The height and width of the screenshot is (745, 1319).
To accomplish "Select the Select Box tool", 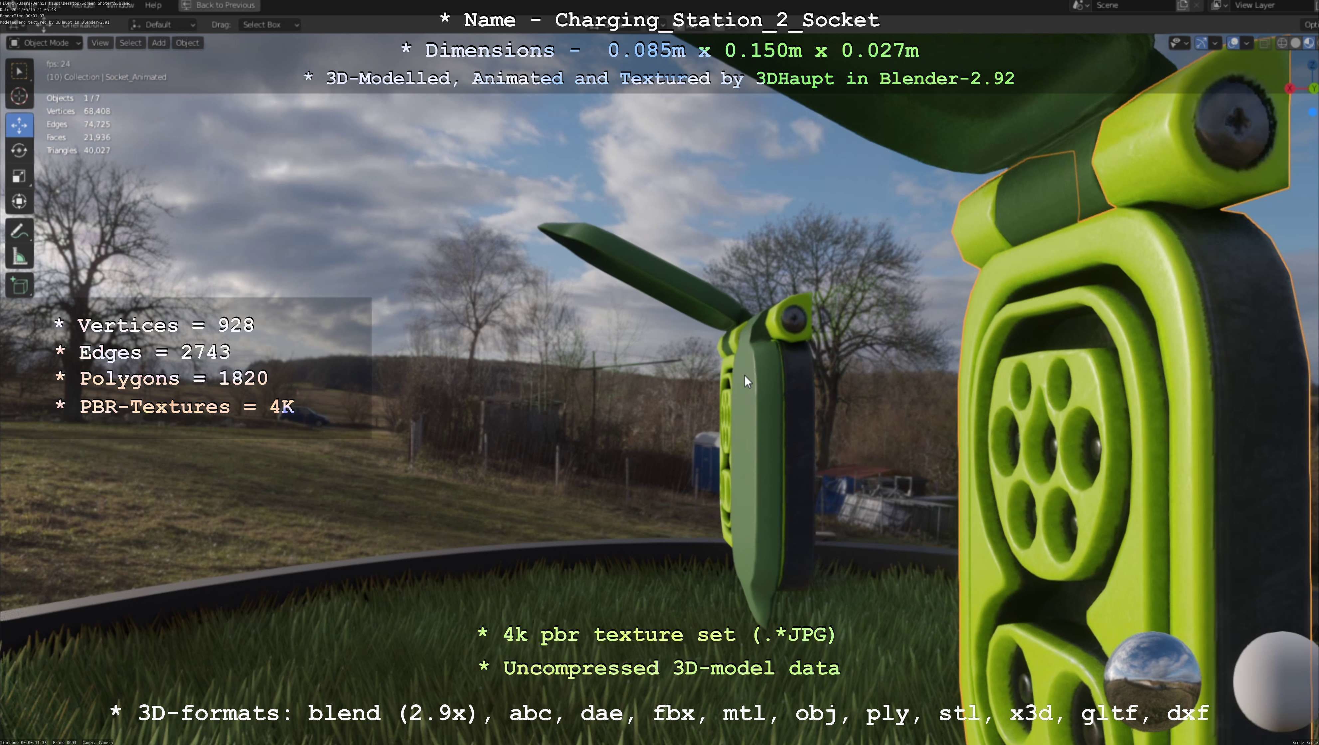I will [x=19, y=71].
